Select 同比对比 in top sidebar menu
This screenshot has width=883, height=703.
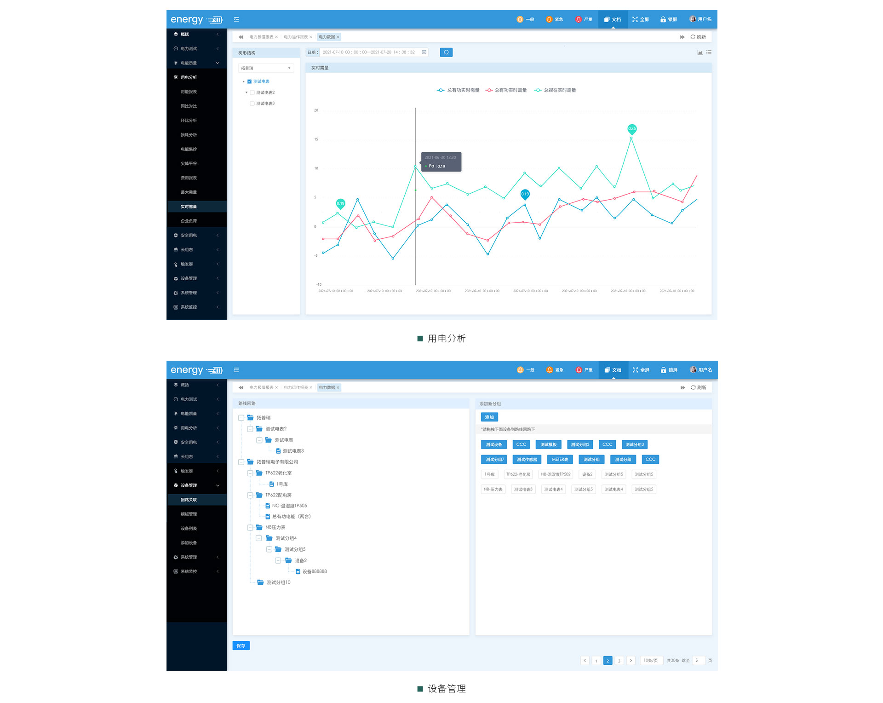pos(189,106)
